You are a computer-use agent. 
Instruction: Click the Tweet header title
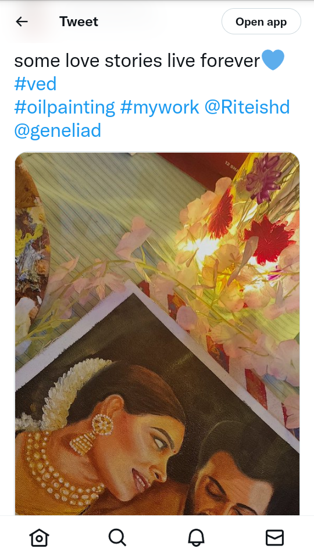pyautogui.click(x=78, y=22)
